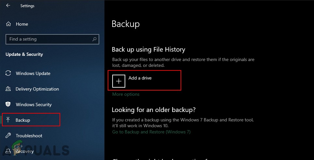
Task: Click the Troubleshoot wrench icon
Action: [x=8, y=136]
